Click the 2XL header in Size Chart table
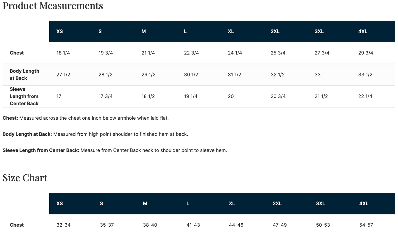The image size is (398, 239). [277, 204]
